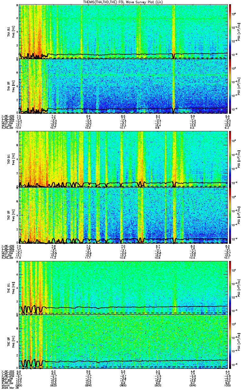
Task: Click the THA B-parallel PSD color bar
Action: [x=230, y=86]
